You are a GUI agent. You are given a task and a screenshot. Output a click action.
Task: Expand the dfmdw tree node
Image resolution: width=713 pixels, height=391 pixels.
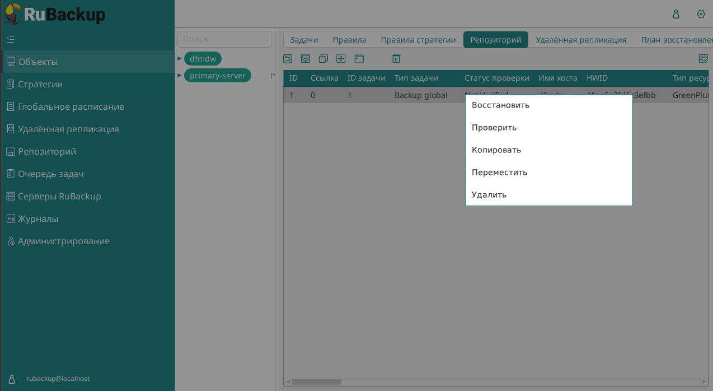tap(180, 58)
